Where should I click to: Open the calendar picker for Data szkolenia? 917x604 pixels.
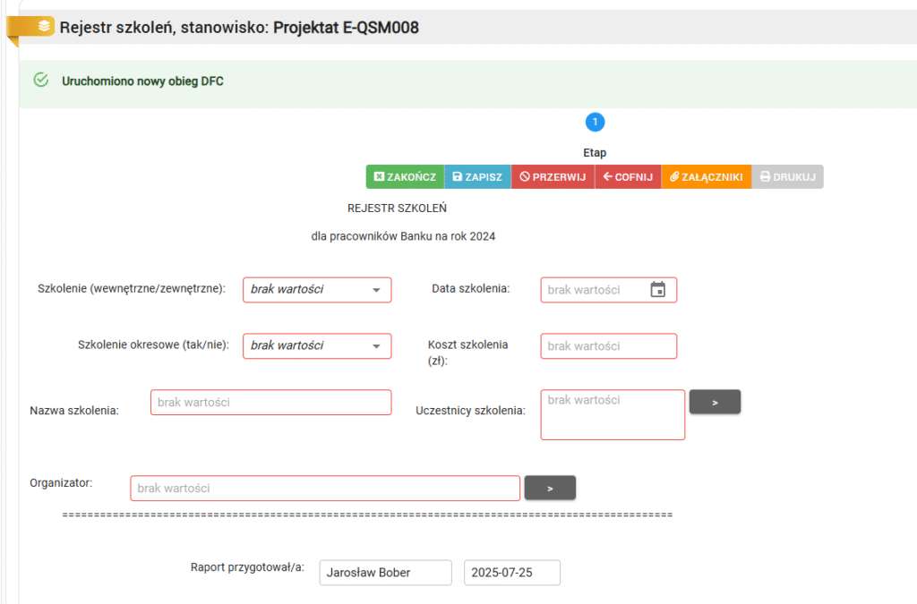pos(657,290)
